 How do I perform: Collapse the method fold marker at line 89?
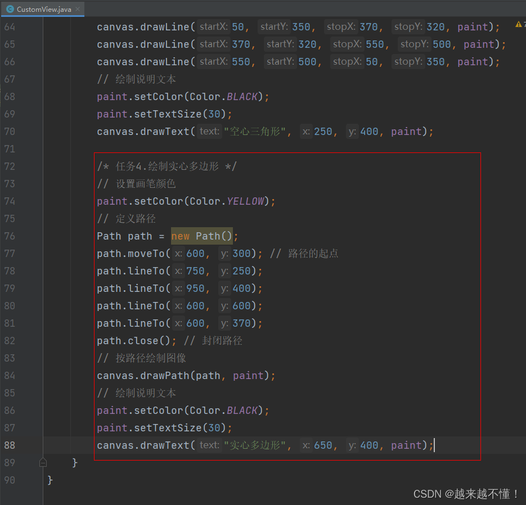43,463
